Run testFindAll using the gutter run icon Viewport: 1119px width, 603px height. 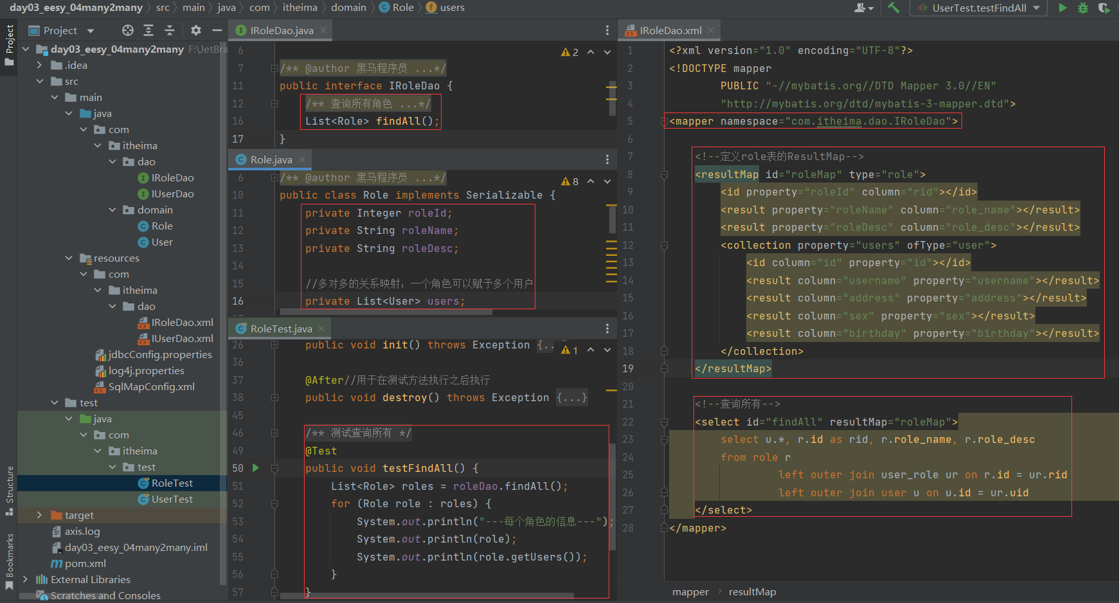tap(256, 468)
